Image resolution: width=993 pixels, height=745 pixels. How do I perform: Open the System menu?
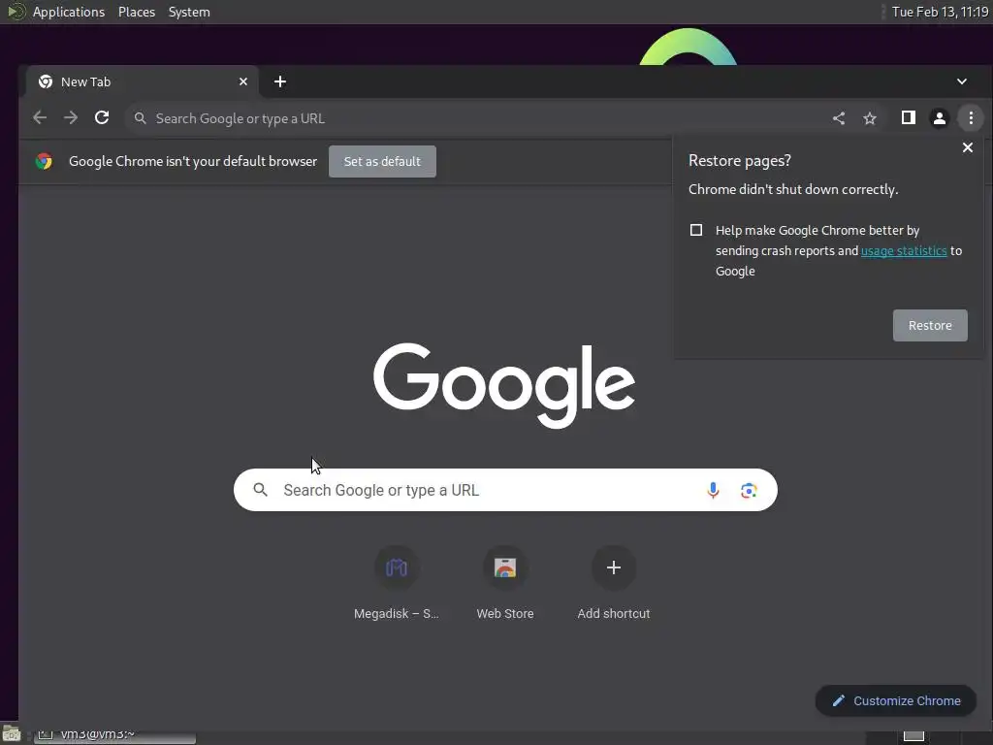[x=189, y=12]
